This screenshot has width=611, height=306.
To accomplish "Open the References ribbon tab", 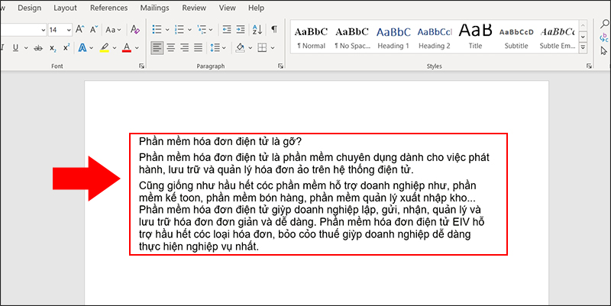I will [x=108, y=8].
